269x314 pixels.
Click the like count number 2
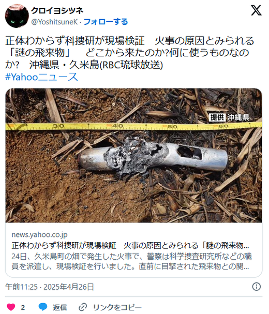pos(23,307)
